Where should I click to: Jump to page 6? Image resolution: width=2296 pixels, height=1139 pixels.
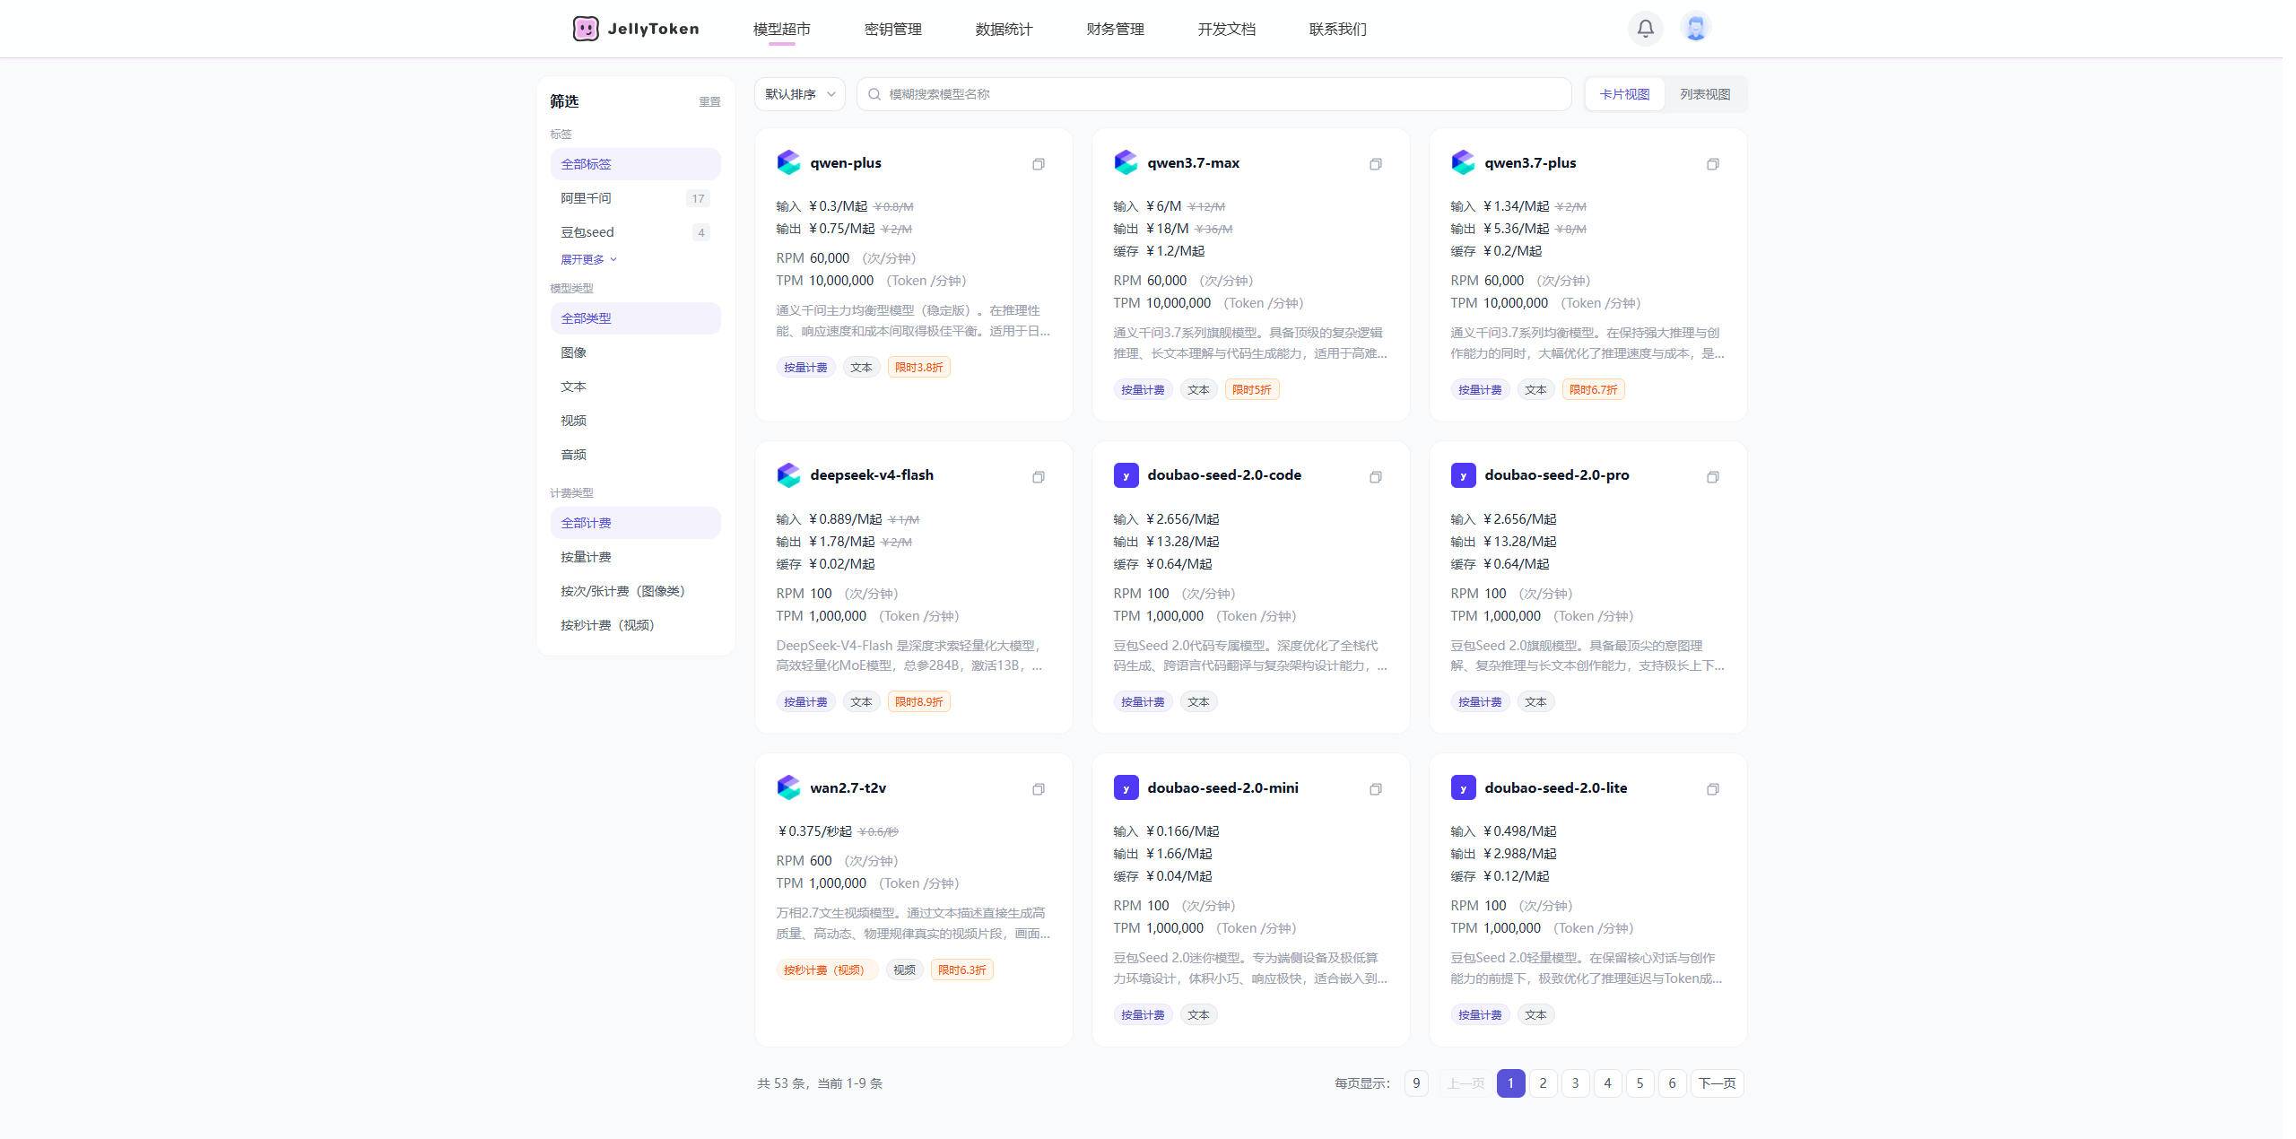click(x=1672, y=1083)
